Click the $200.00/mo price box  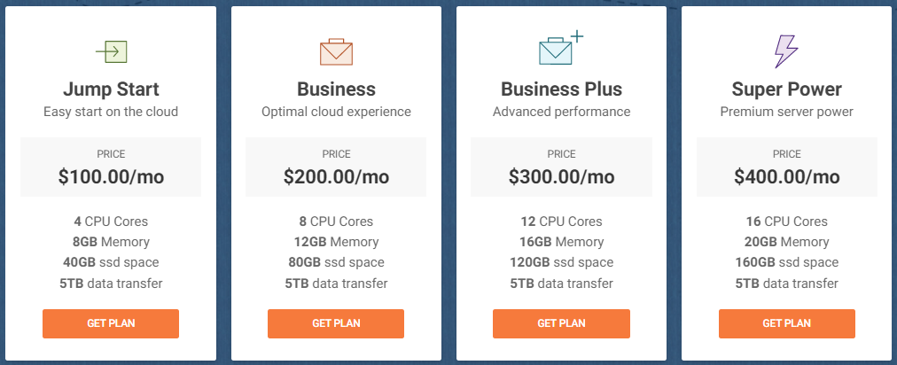pyautogui.click(x=336, y=167)
